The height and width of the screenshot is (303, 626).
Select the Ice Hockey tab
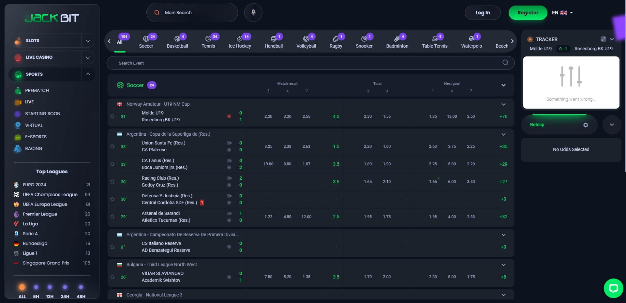[240, 41]
